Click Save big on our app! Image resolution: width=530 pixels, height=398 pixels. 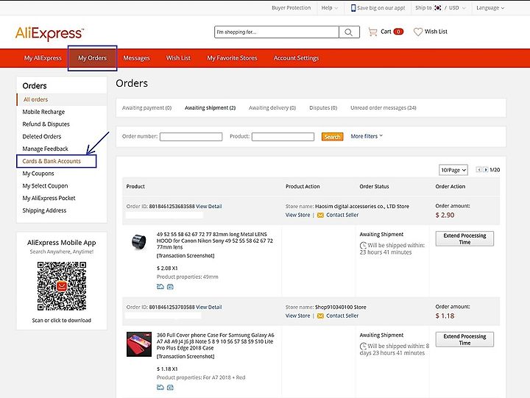[x=381, y=8]
